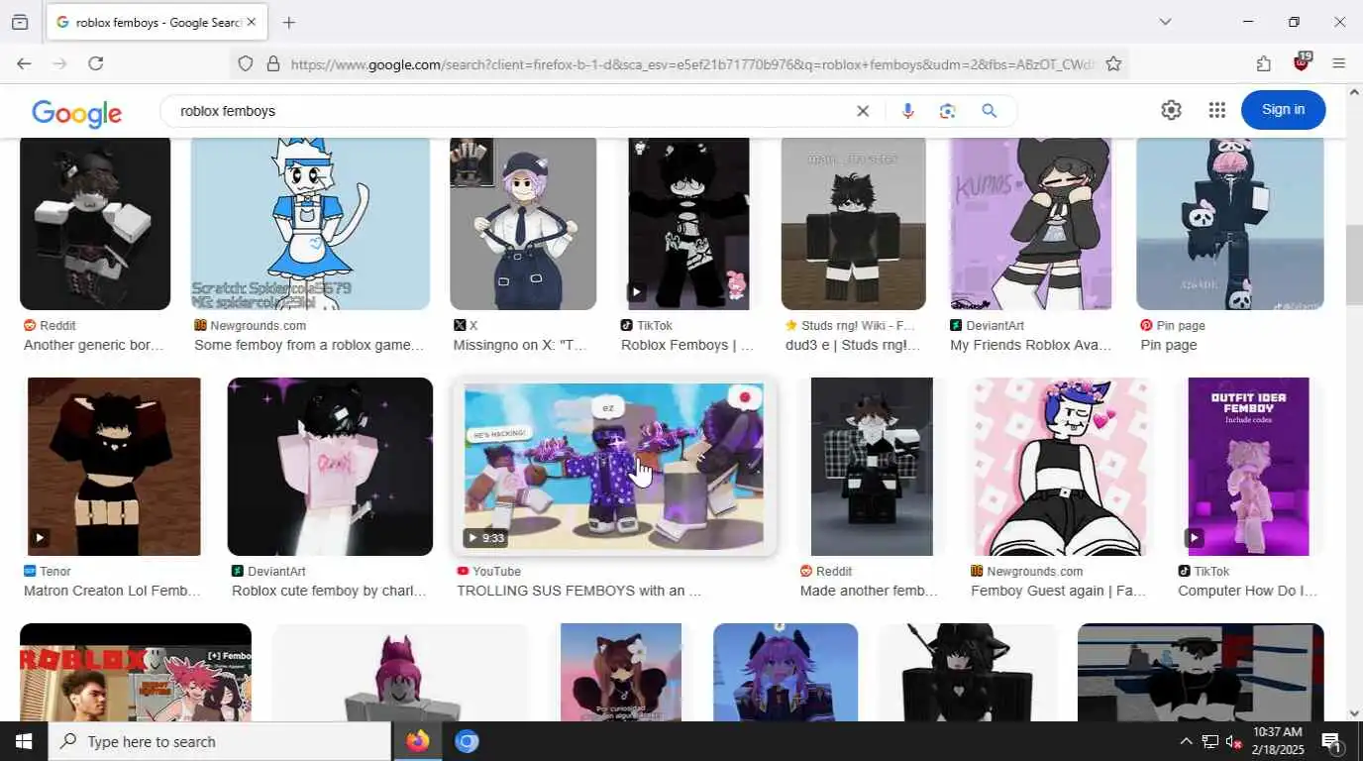
Task: Open the network tray icon
Action: tap(1210, 741)
